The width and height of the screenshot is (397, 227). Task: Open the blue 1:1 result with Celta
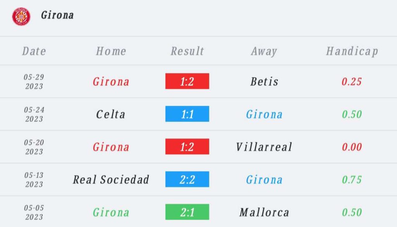pos(187,114)
